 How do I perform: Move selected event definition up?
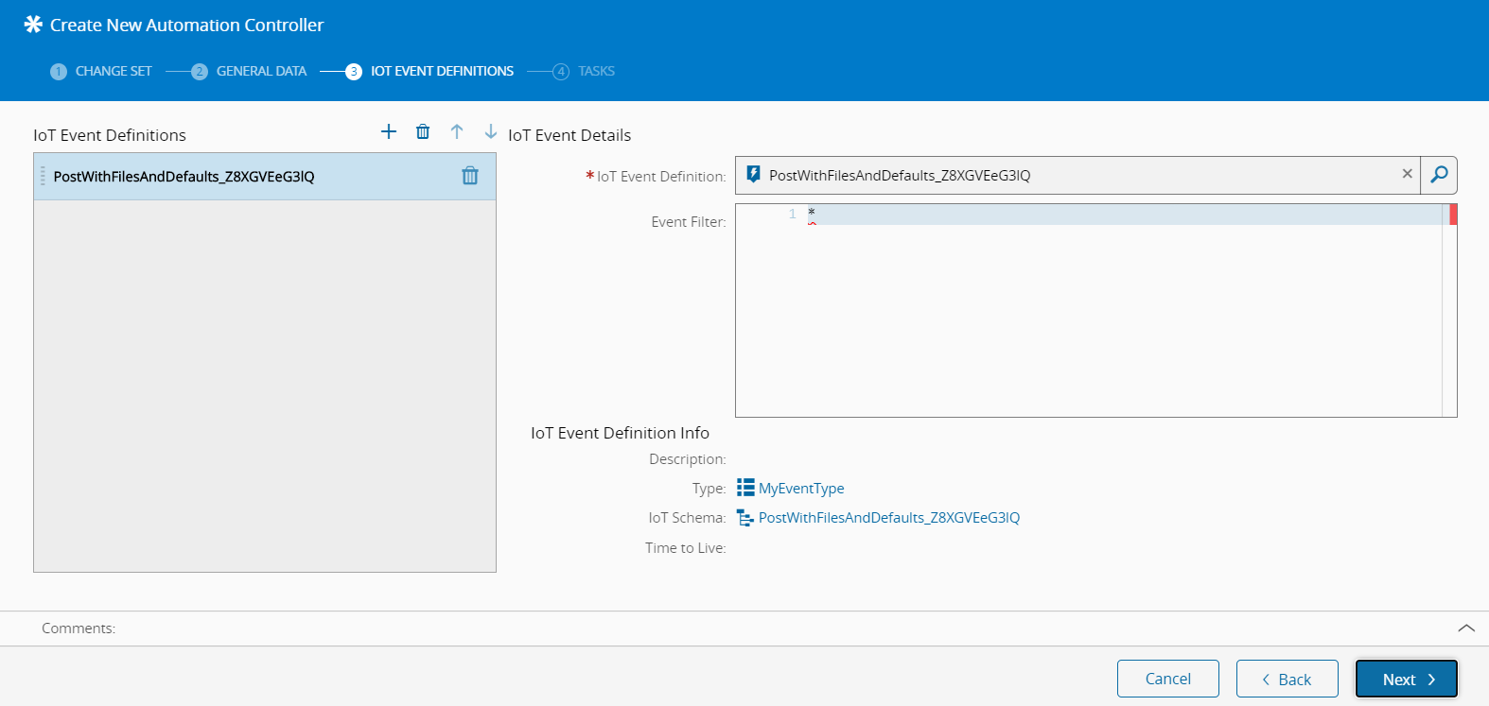click(457, 131)
